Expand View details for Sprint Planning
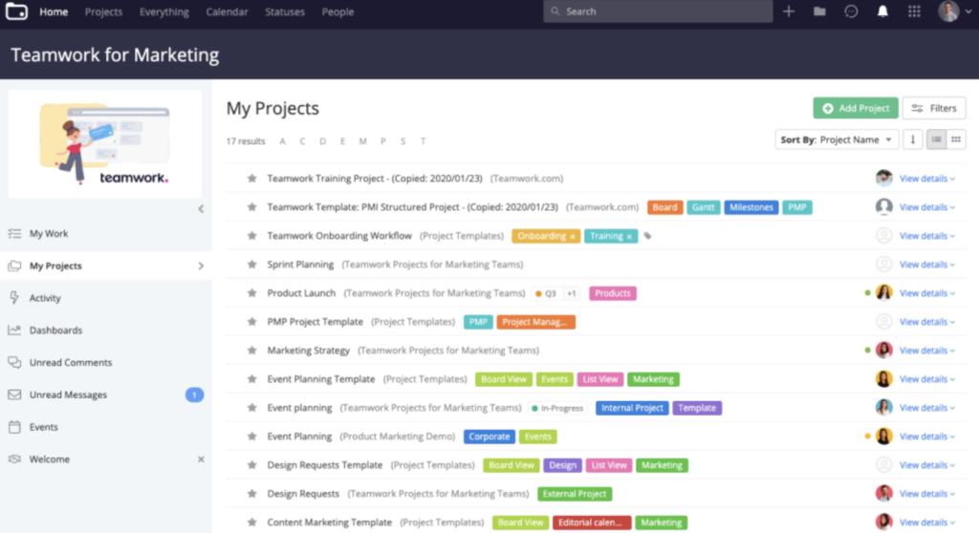 pyautogui.click(x=927, y=265)
